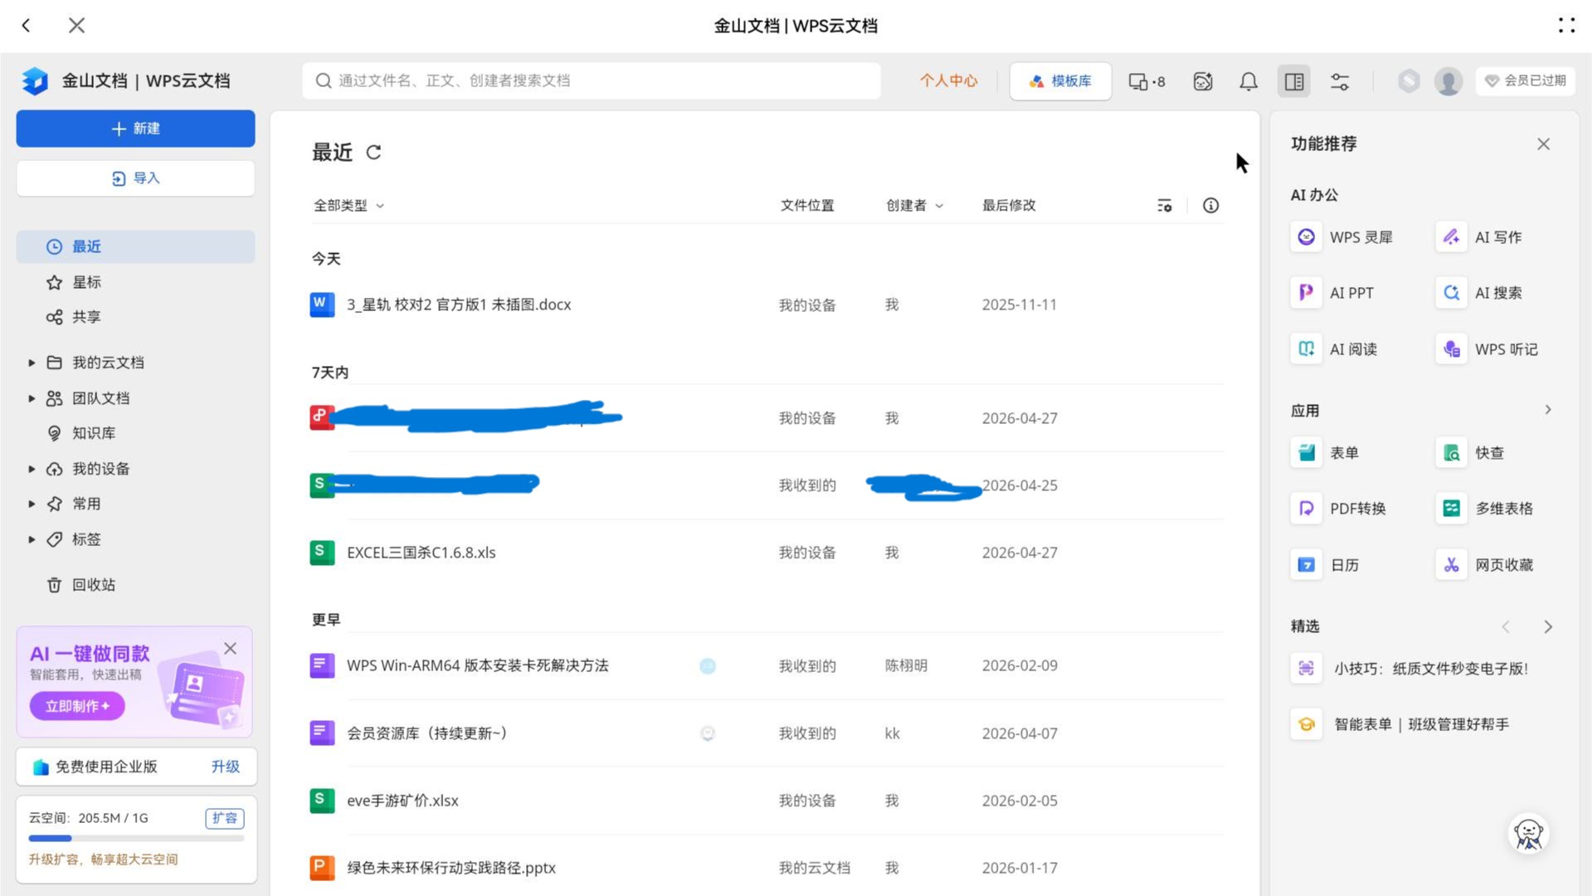The height and width of the screenshot is (896, 1593).
Task: Click the 新建 button
Action: pyautogui.click(x=135, y=129)
